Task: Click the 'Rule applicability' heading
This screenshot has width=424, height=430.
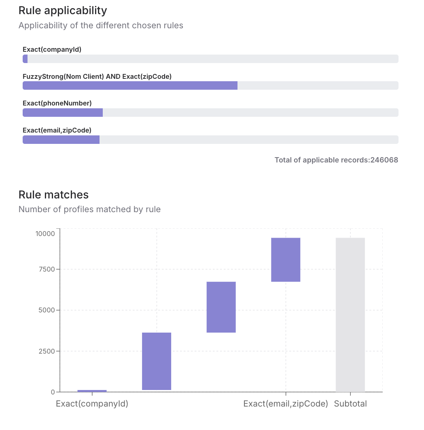Action: pos(63,11)
